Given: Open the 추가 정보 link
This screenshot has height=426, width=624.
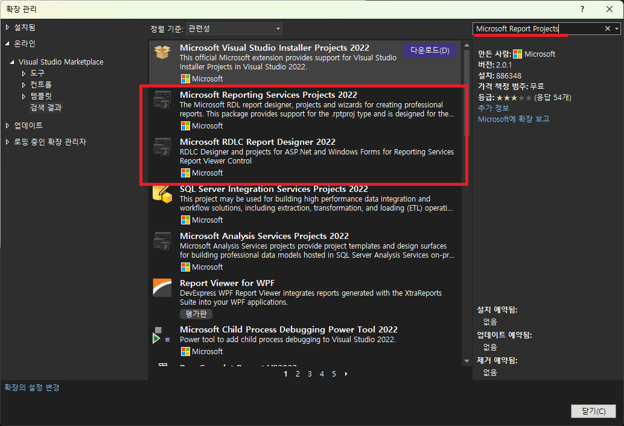Looking at the screenshot, I should coord(494,108).
